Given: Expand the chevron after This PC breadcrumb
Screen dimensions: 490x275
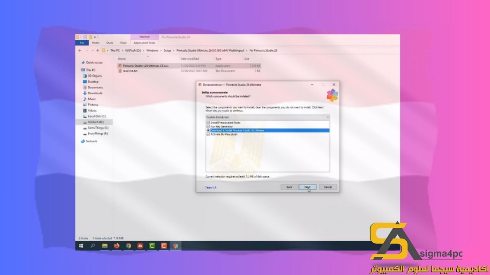Looking at the screenshot, I should pos(122,50).
